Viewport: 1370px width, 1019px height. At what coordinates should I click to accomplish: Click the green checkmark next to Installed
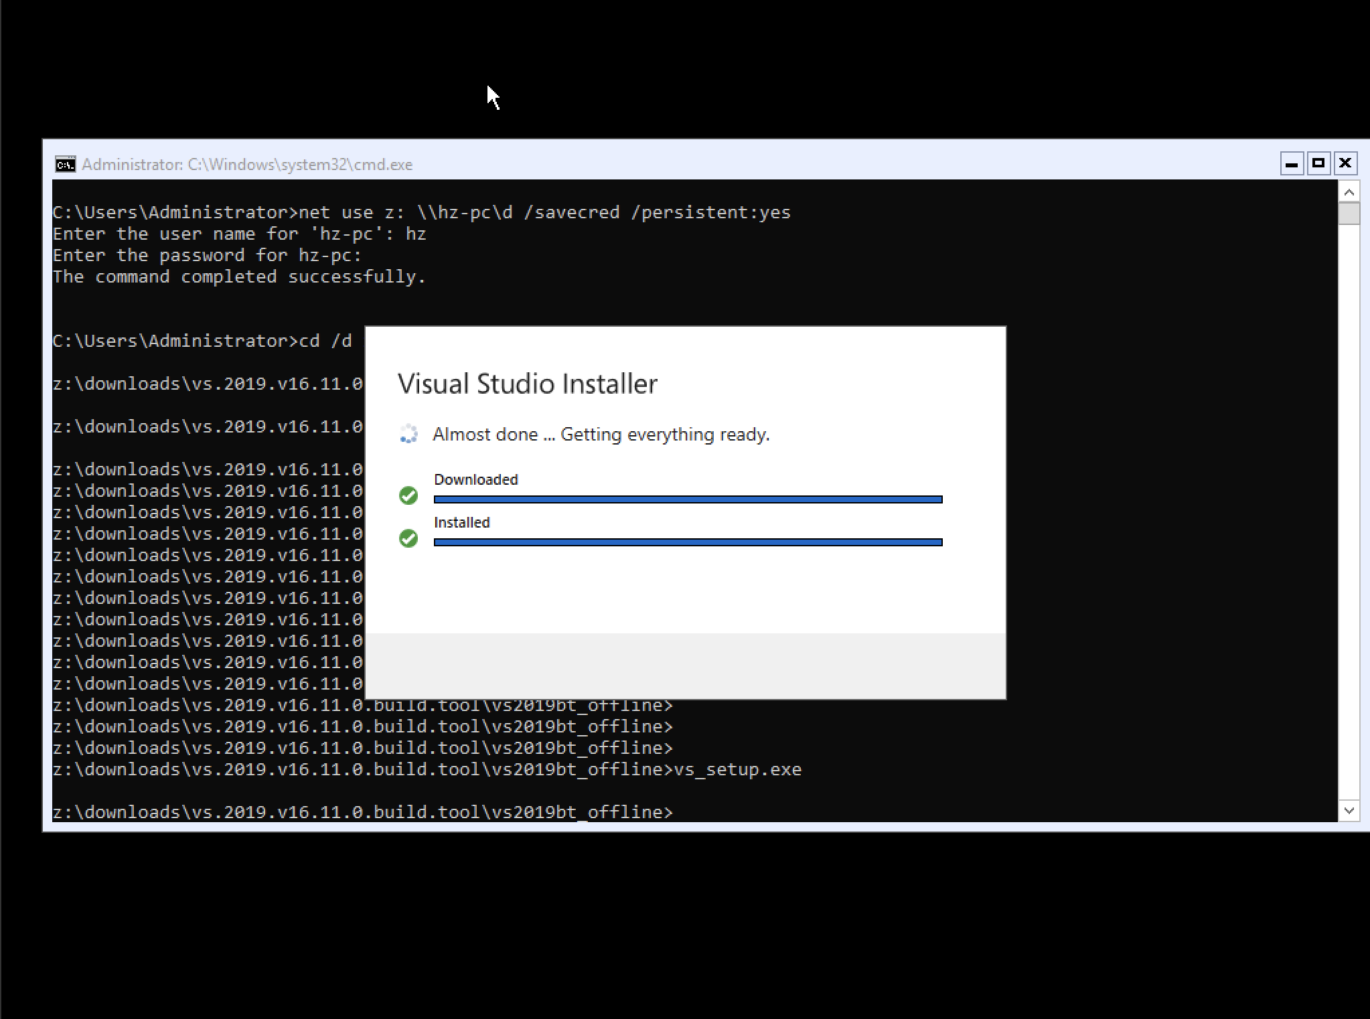(x=408, y=539)
